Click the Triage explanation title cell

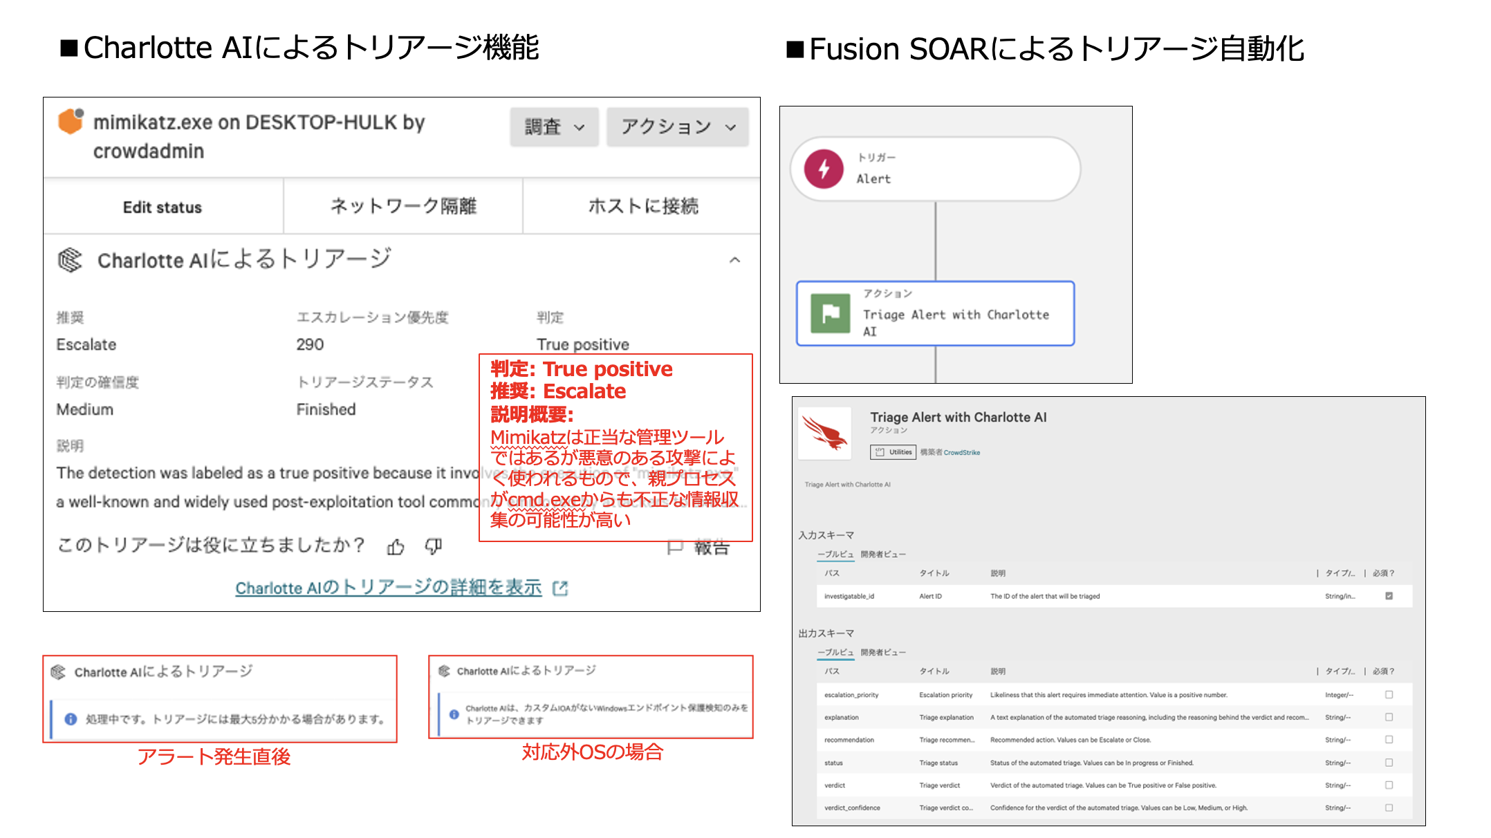point(946,717)
